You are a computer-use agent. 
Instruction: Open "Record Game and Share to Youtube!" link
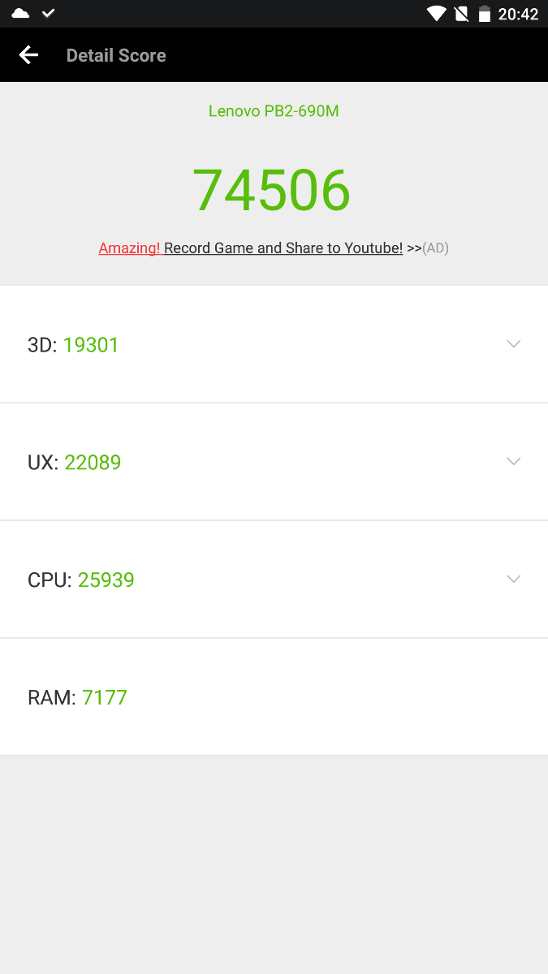tap(283, 248)
